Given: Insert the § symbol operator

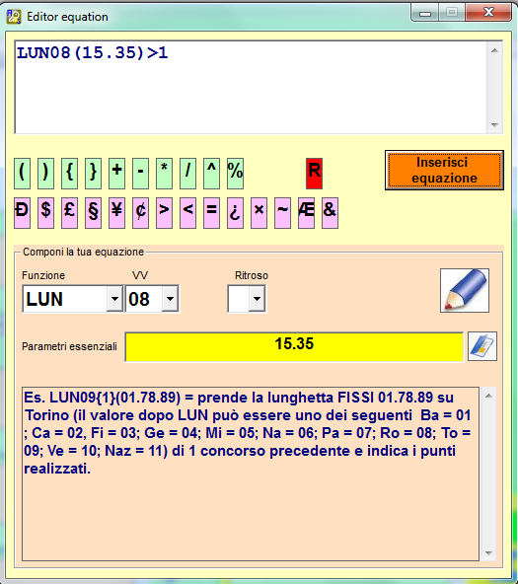Looking at the screenshot, I should (x=93, y=213).
